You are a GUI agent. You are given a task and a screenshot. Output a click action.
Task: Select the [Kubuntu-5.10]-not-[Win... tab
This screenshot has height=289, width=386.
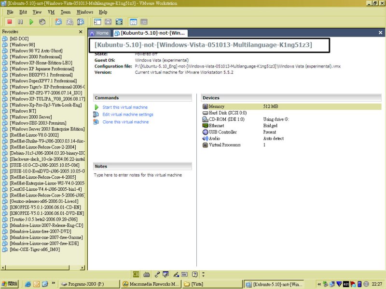(151, 33)
